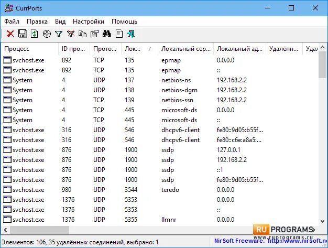The height and width of the screenshot is (248, 328).
Task: Click local port 137 cell
Action: coord(129,80)
